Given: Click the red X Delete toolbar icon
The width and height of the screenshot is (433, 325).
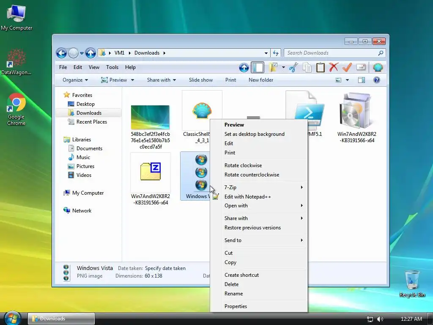Looking at the screenshot, I should coord(334,67).
